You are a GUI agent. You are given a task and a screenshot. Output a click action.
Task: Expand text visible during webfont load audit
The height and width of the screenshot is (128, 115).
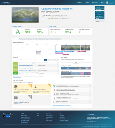(x=58, y=73)
